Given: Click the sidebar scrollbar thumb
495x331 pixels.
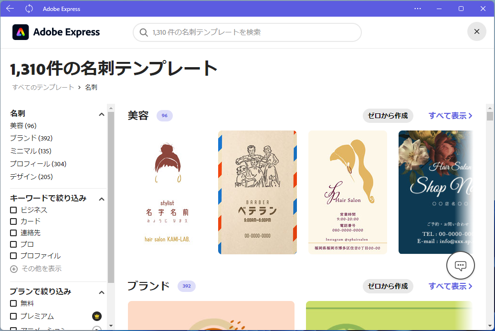Looking at the screenshot, I should tap(111, 198).
